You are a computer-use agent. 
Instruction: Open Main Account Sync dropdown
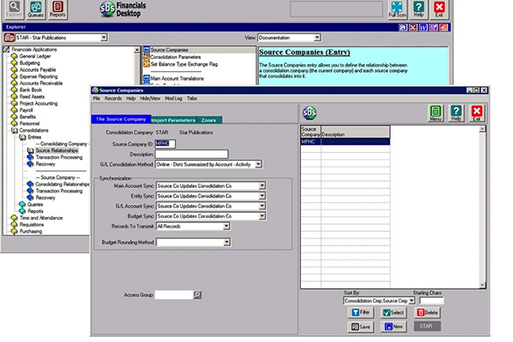tap(262, 186)
